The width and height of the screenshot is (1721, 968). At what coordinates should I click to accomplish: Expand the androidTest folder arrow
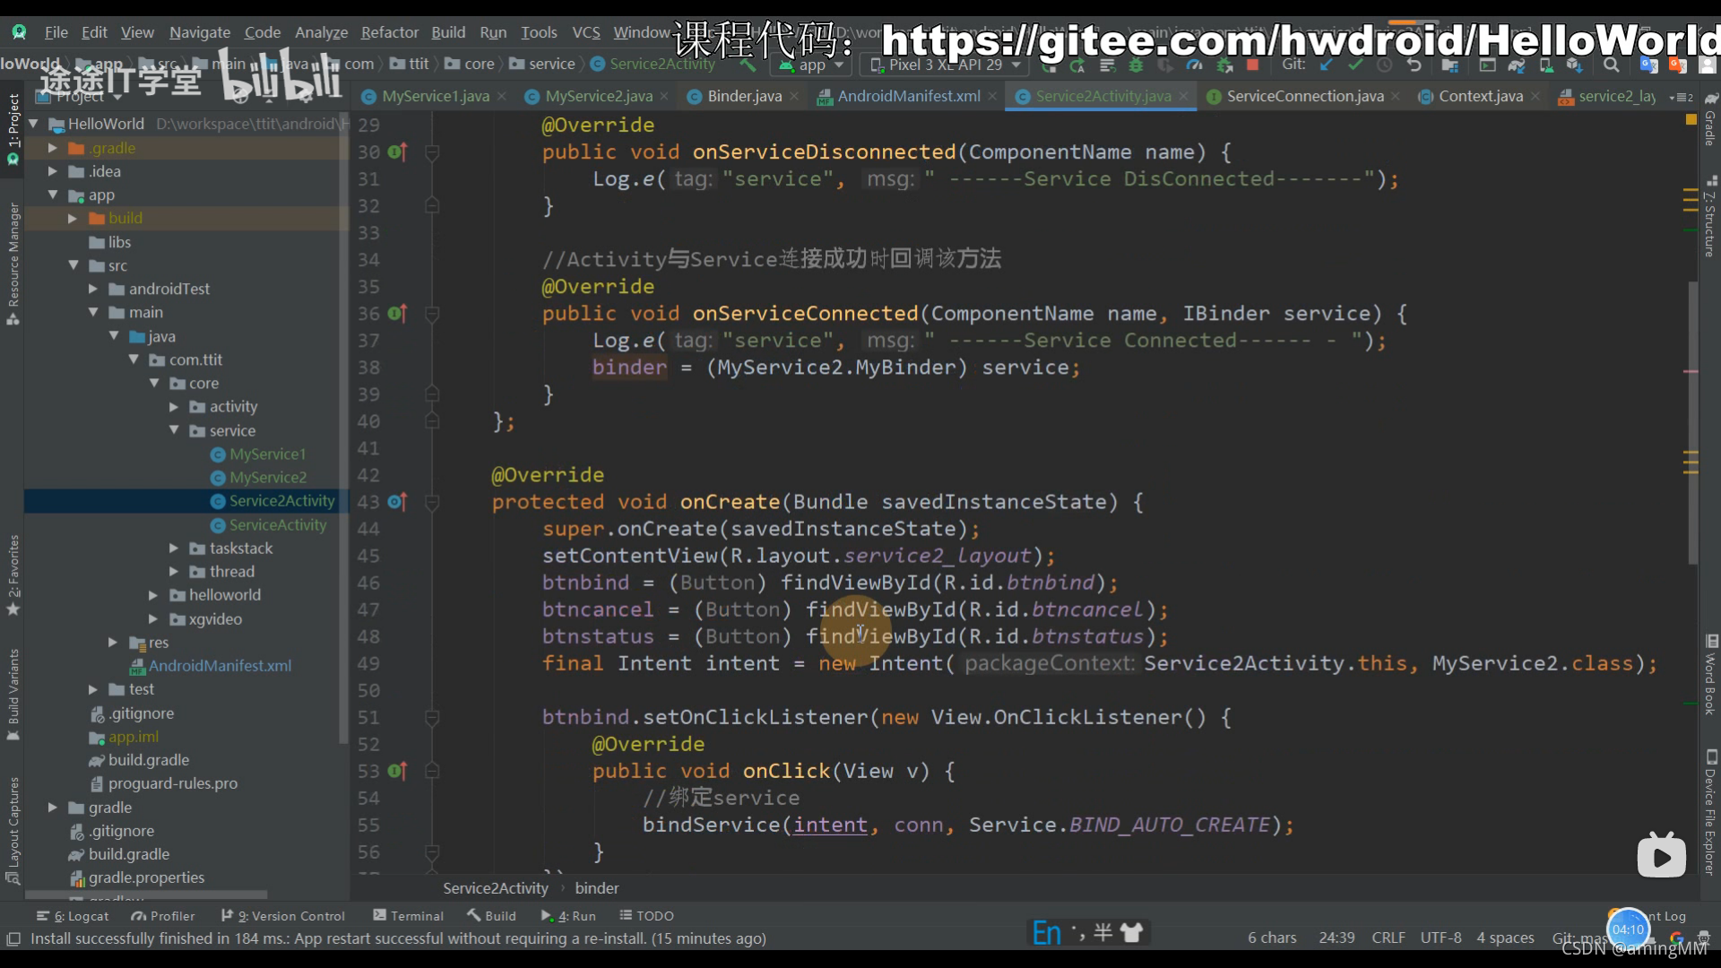click(92, 289)
